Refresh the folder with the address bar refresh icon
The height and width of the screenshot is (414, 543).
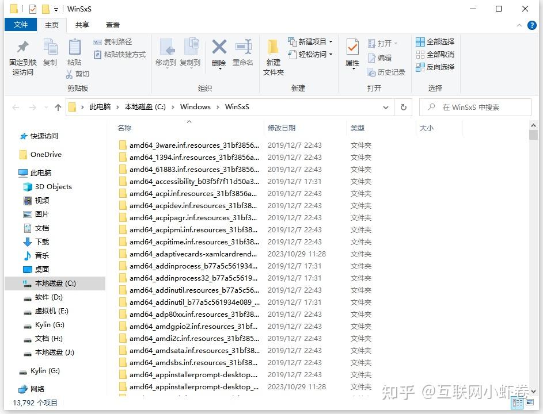point(403,107)
